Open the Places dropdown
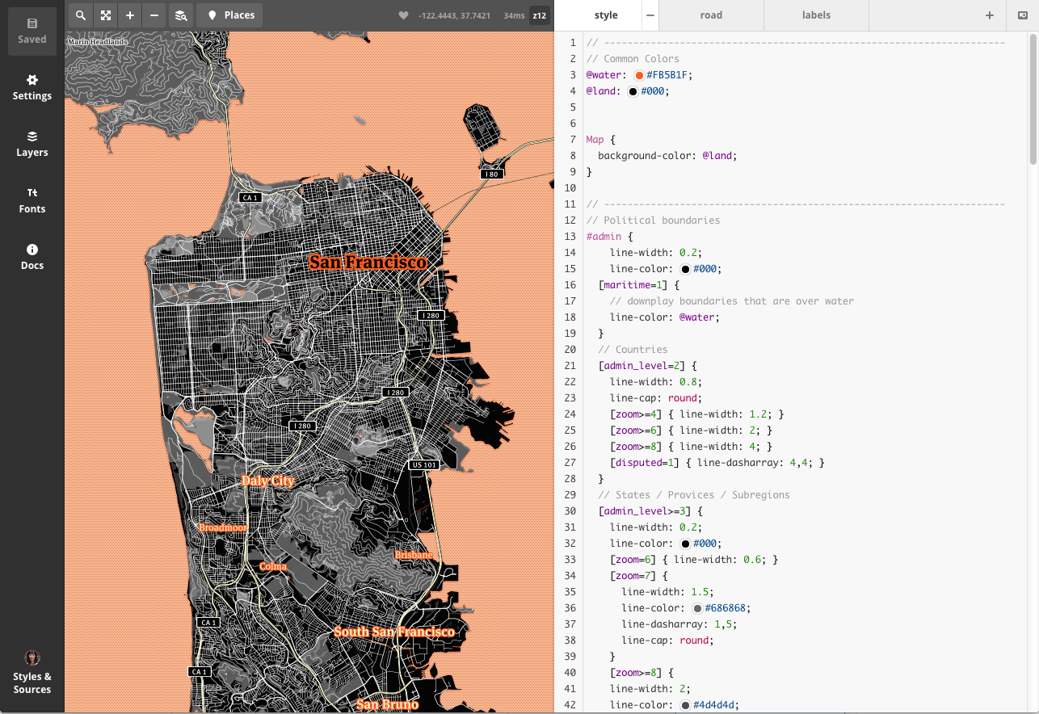The image size is (1039, 714). pyautogui.click(x=230, y=15)
